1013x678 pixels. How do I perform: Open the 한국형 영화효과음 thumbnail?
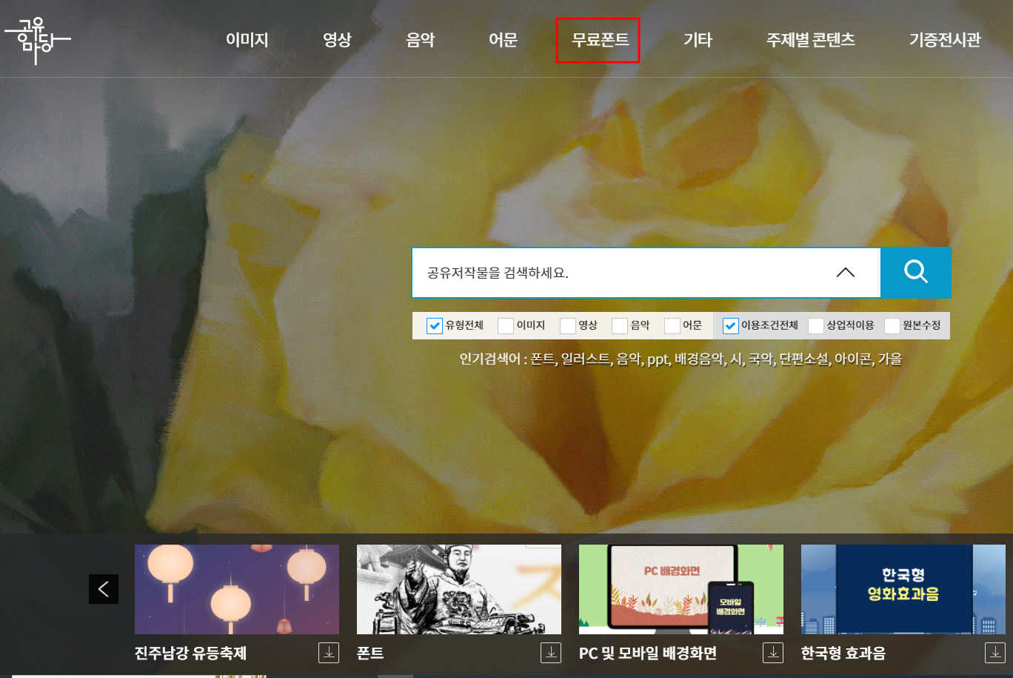tap(903, 589)
